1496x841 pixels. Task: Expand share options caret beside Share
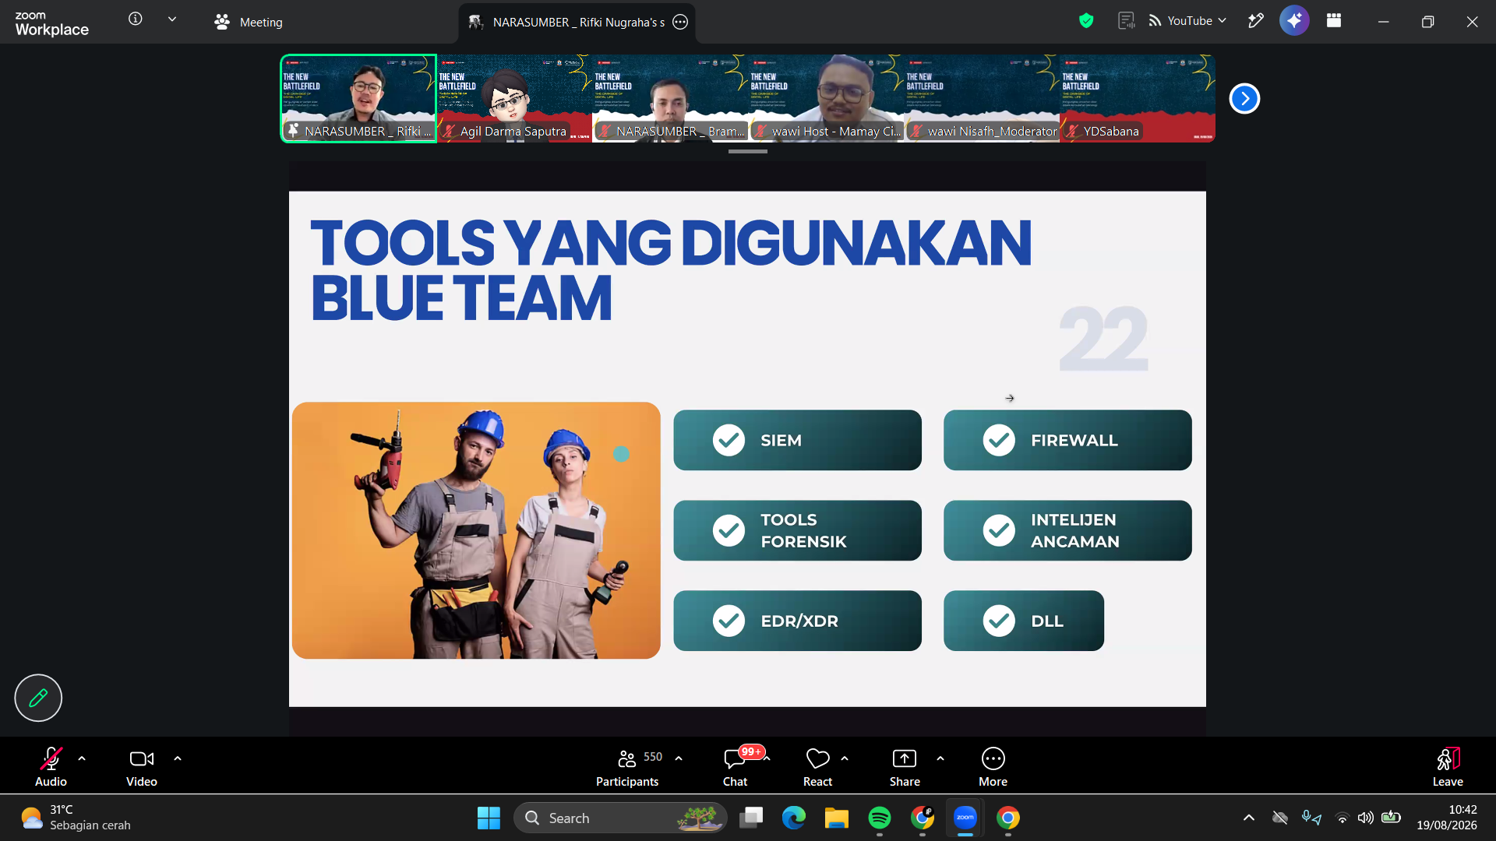click(940, 758)
